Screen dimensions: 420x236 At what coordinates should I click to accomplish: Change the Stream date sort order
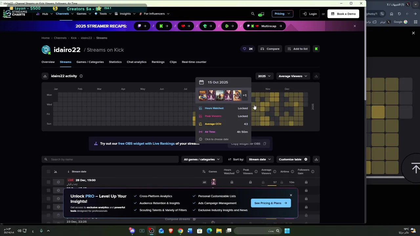(260, 159)
